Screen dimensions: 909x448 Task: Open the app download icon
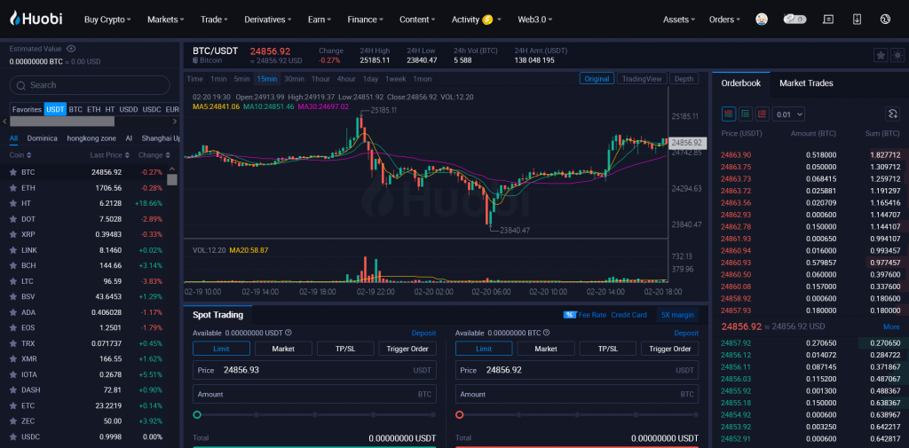(x=857, y=20)
